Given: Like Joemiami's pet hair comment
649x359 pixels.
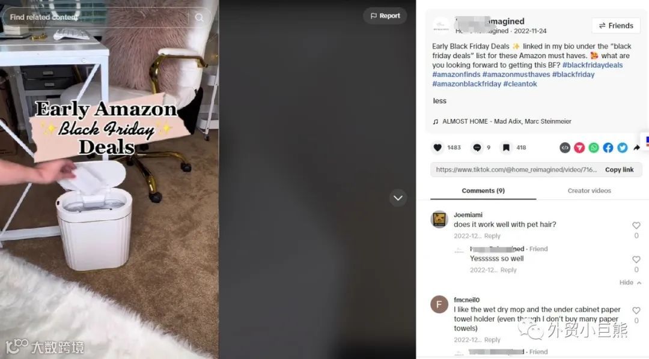Looking at the screenshot, I should tap(636, 225).
